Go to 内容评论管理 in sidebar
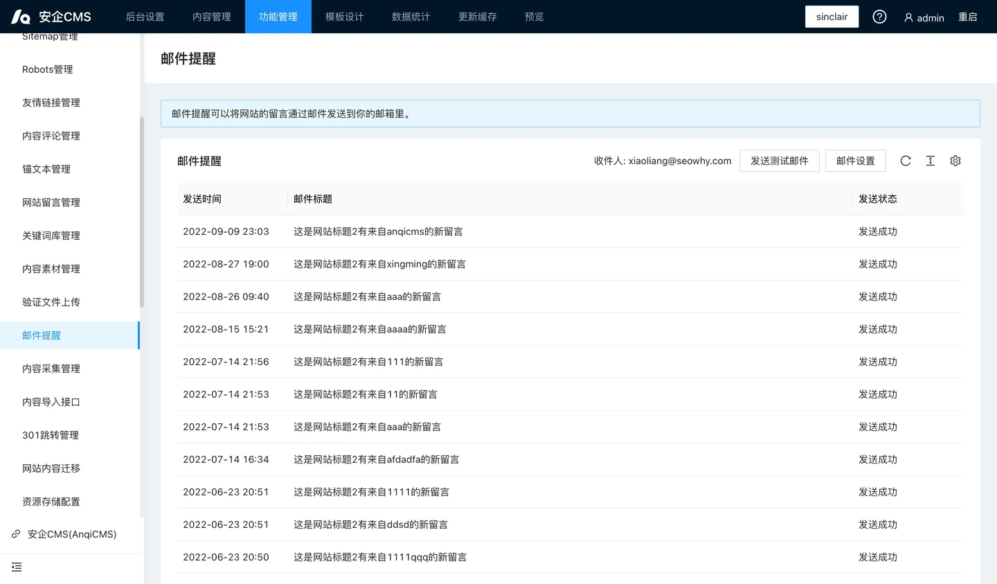Viewport: 997px width, 584px height. click(x=69, y=136)
